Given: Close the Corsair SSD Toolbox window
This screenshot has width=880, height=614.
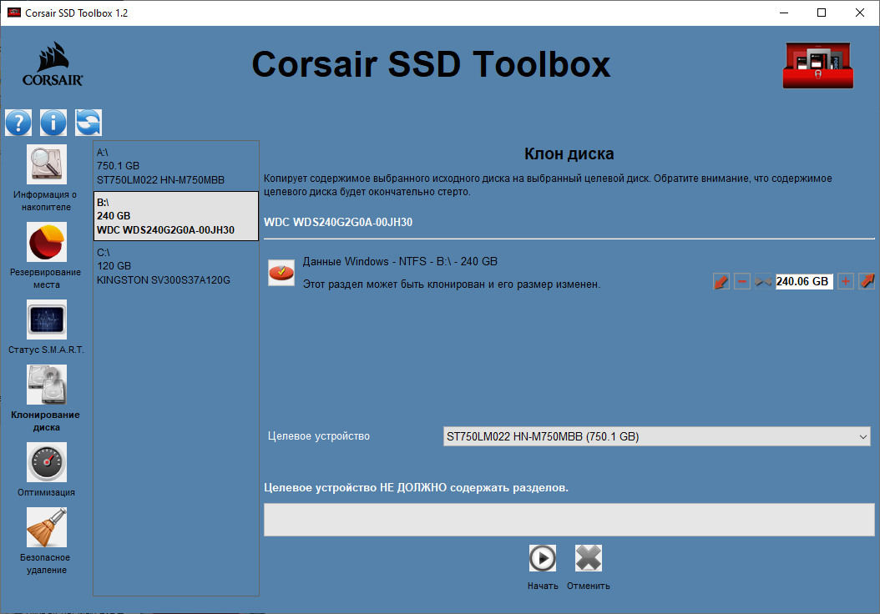Looking at the screenshot, I should coord(860,13).
